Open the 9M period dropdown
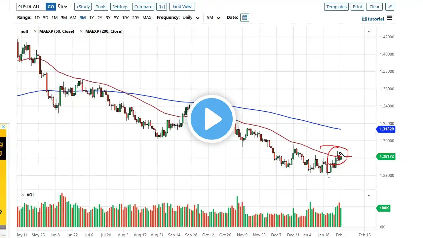Screen dimensions: 423x238 213,18
